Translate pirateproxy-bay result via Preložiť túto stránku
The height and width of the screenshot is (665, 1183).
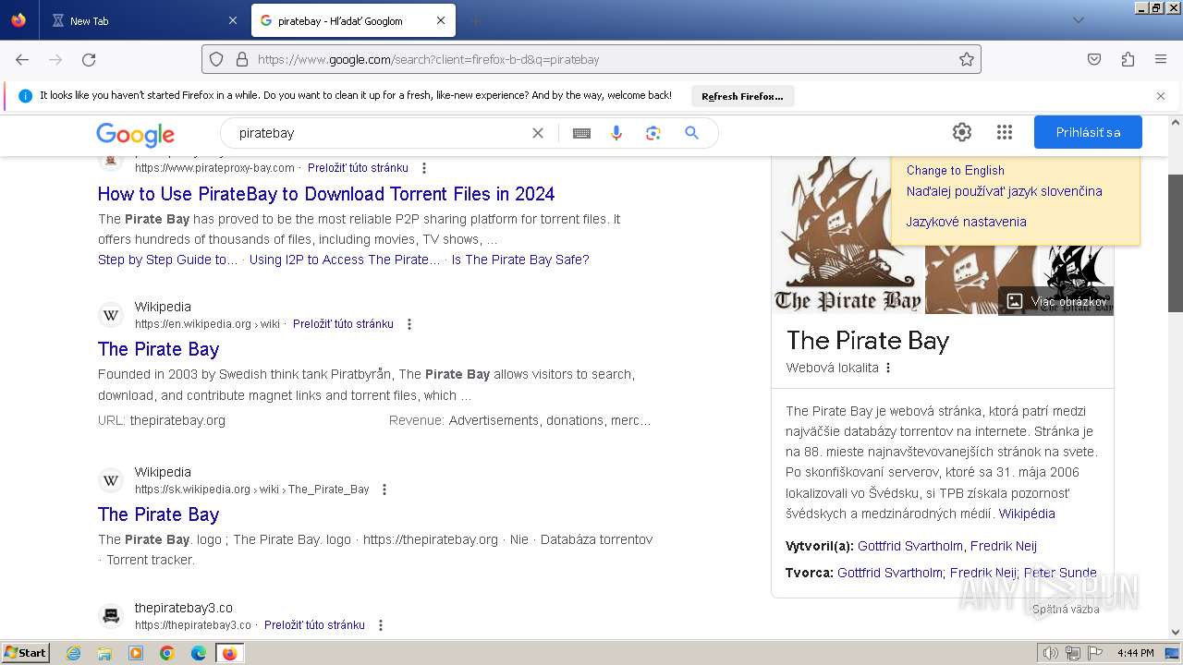358,168
